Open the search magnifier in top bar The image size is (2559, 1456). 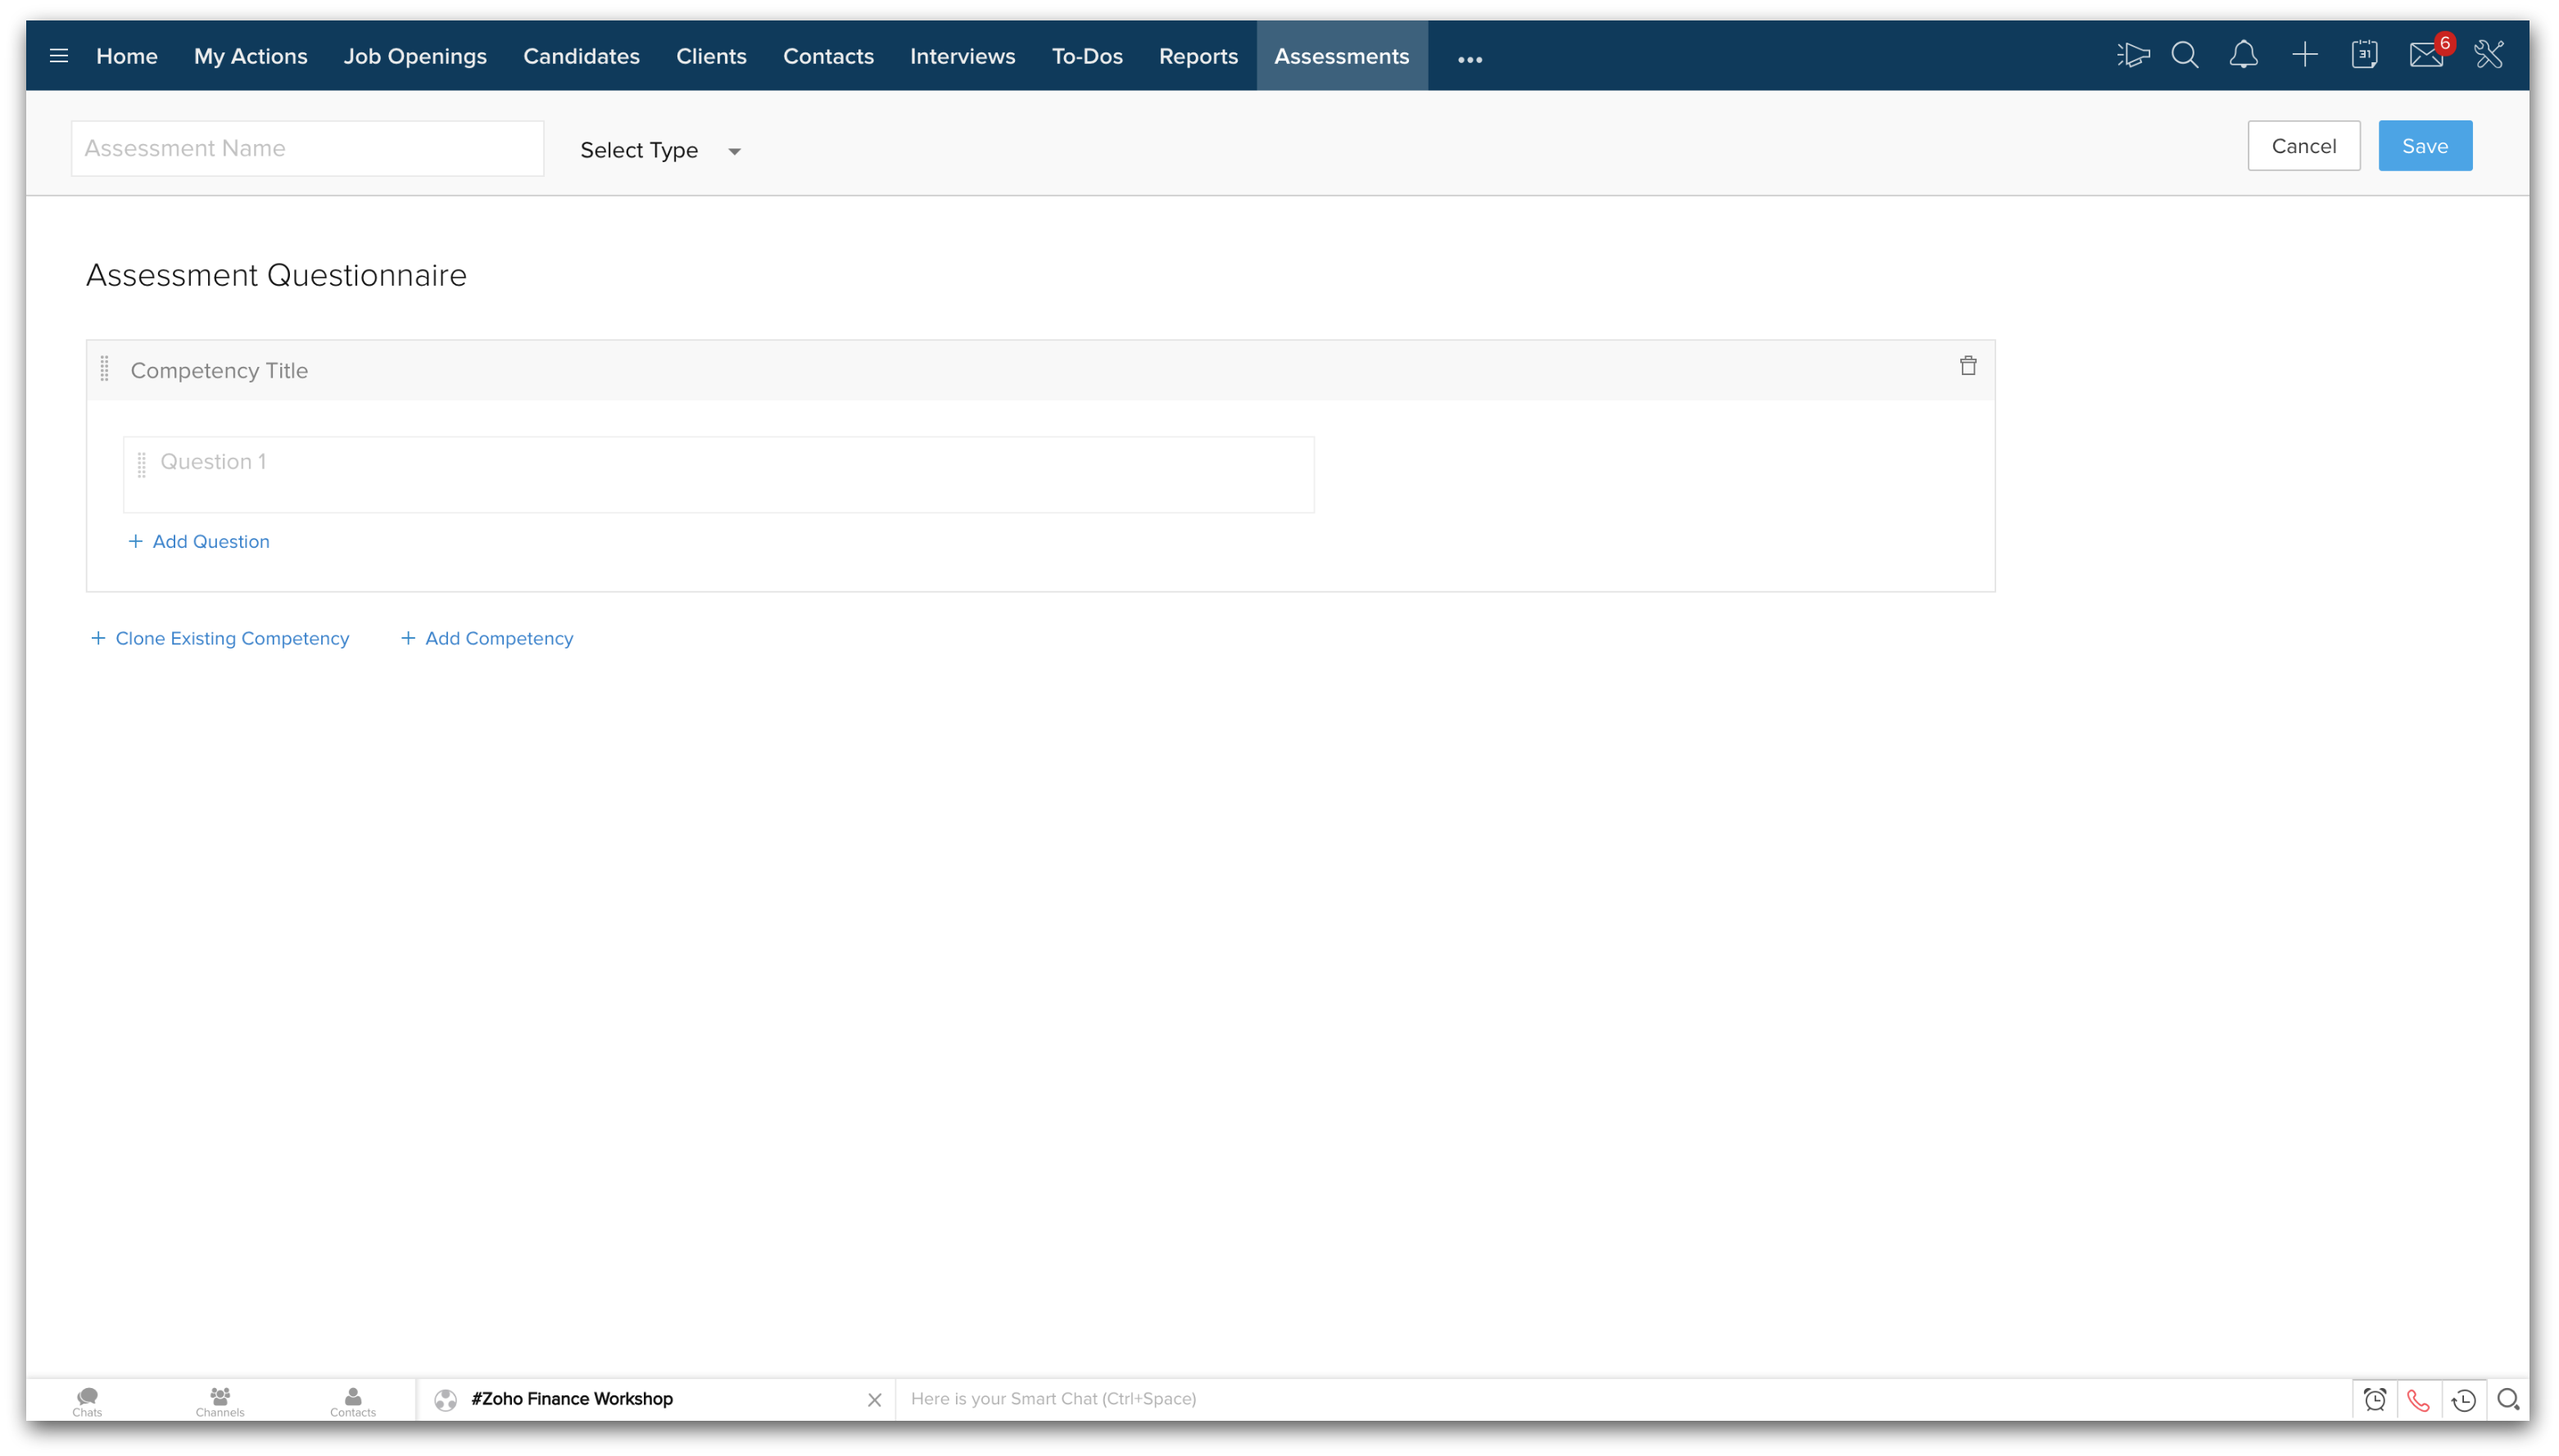tap(2185, 55)
